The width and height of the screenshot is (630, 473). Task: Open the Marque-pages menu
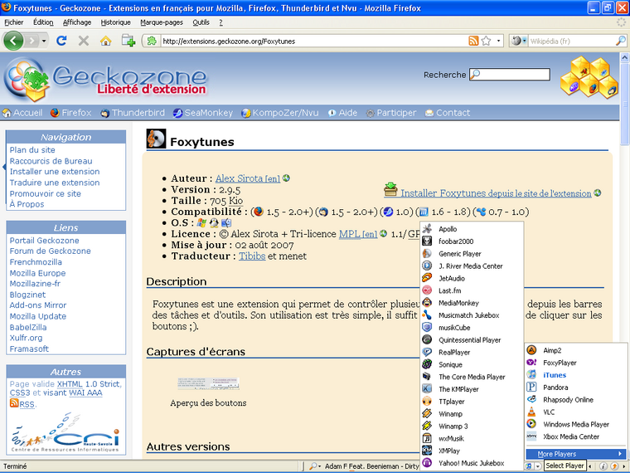pos(162,22)
